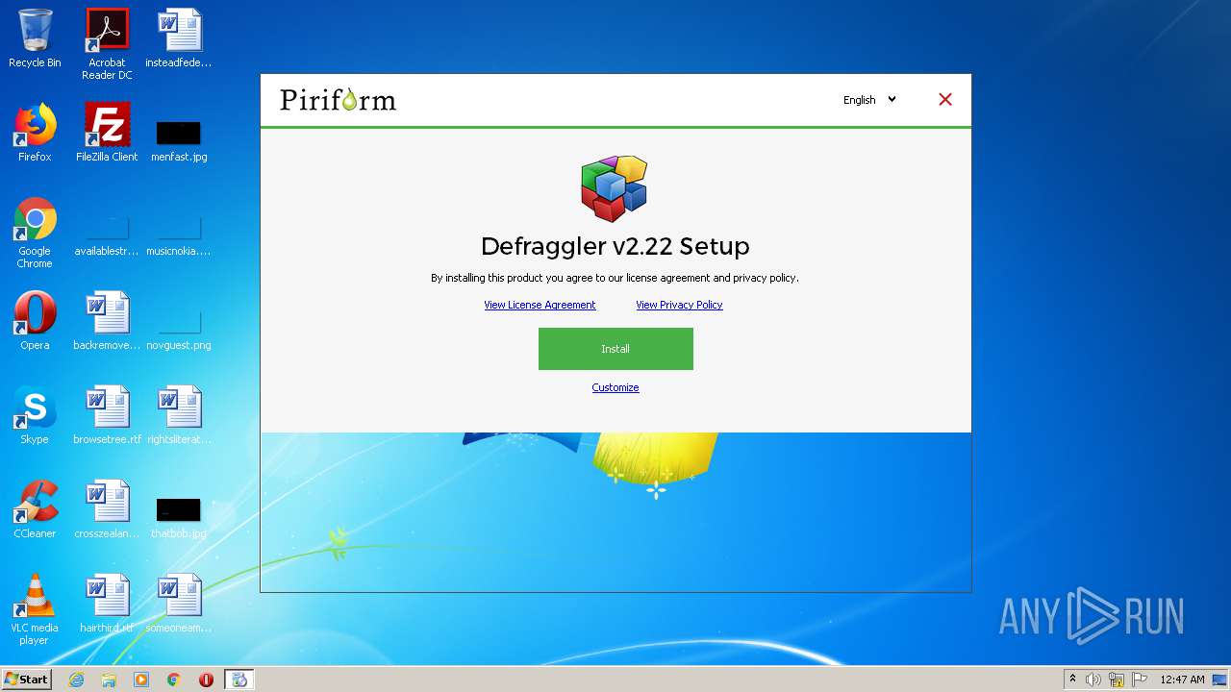Image resolution: width=1231 pixels, height=692 pixels.
Task: Click the Piriform logo
Action: coord(338,100)
